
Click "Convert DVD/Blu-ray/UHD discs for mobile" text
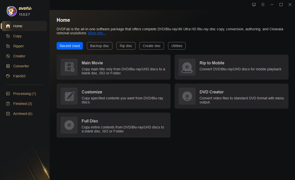(241, 69)
